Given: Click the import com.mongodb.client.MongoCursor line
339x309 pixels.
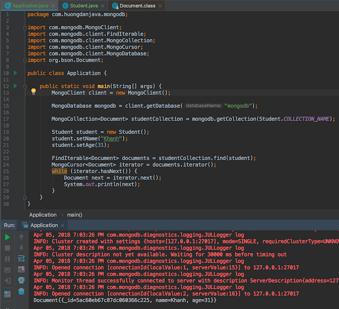Looking at the screenshot, I should pyautogui.click(x=85, y=47).
